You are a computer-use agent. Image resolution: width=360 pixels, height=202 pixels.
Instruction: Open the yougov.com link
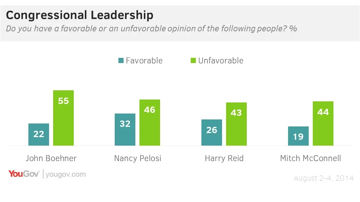(66, 174)
